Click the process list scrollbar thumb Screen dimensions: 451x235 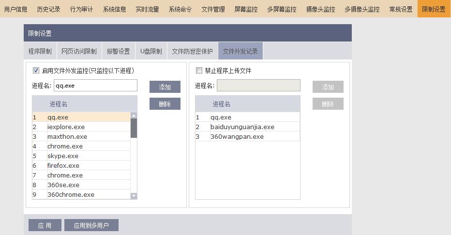tap(134, 128)
